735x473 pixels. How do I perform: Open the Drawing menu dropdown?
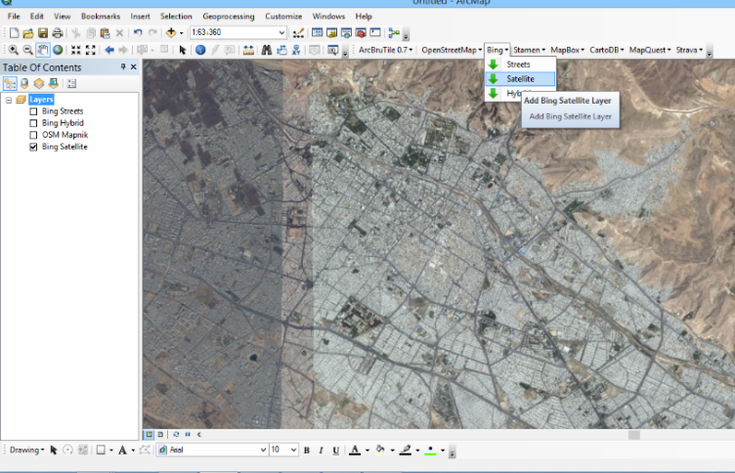click(26, 450)
